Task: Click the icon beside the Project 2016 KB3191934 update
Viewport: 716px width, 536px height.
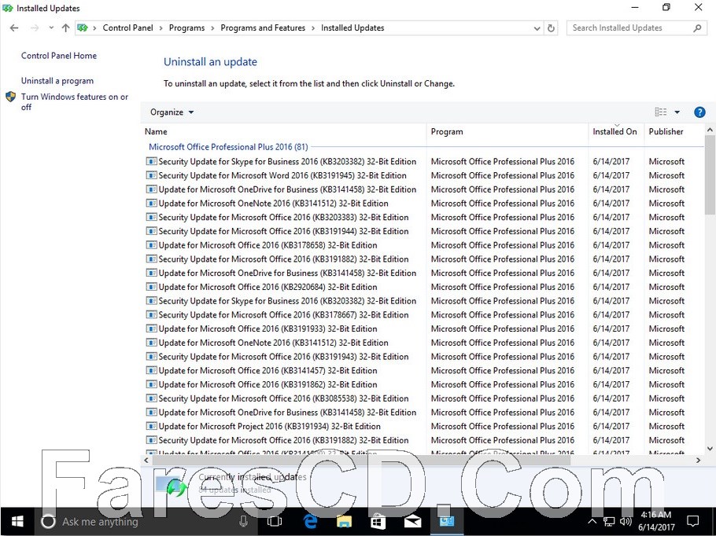Action: 151,426
